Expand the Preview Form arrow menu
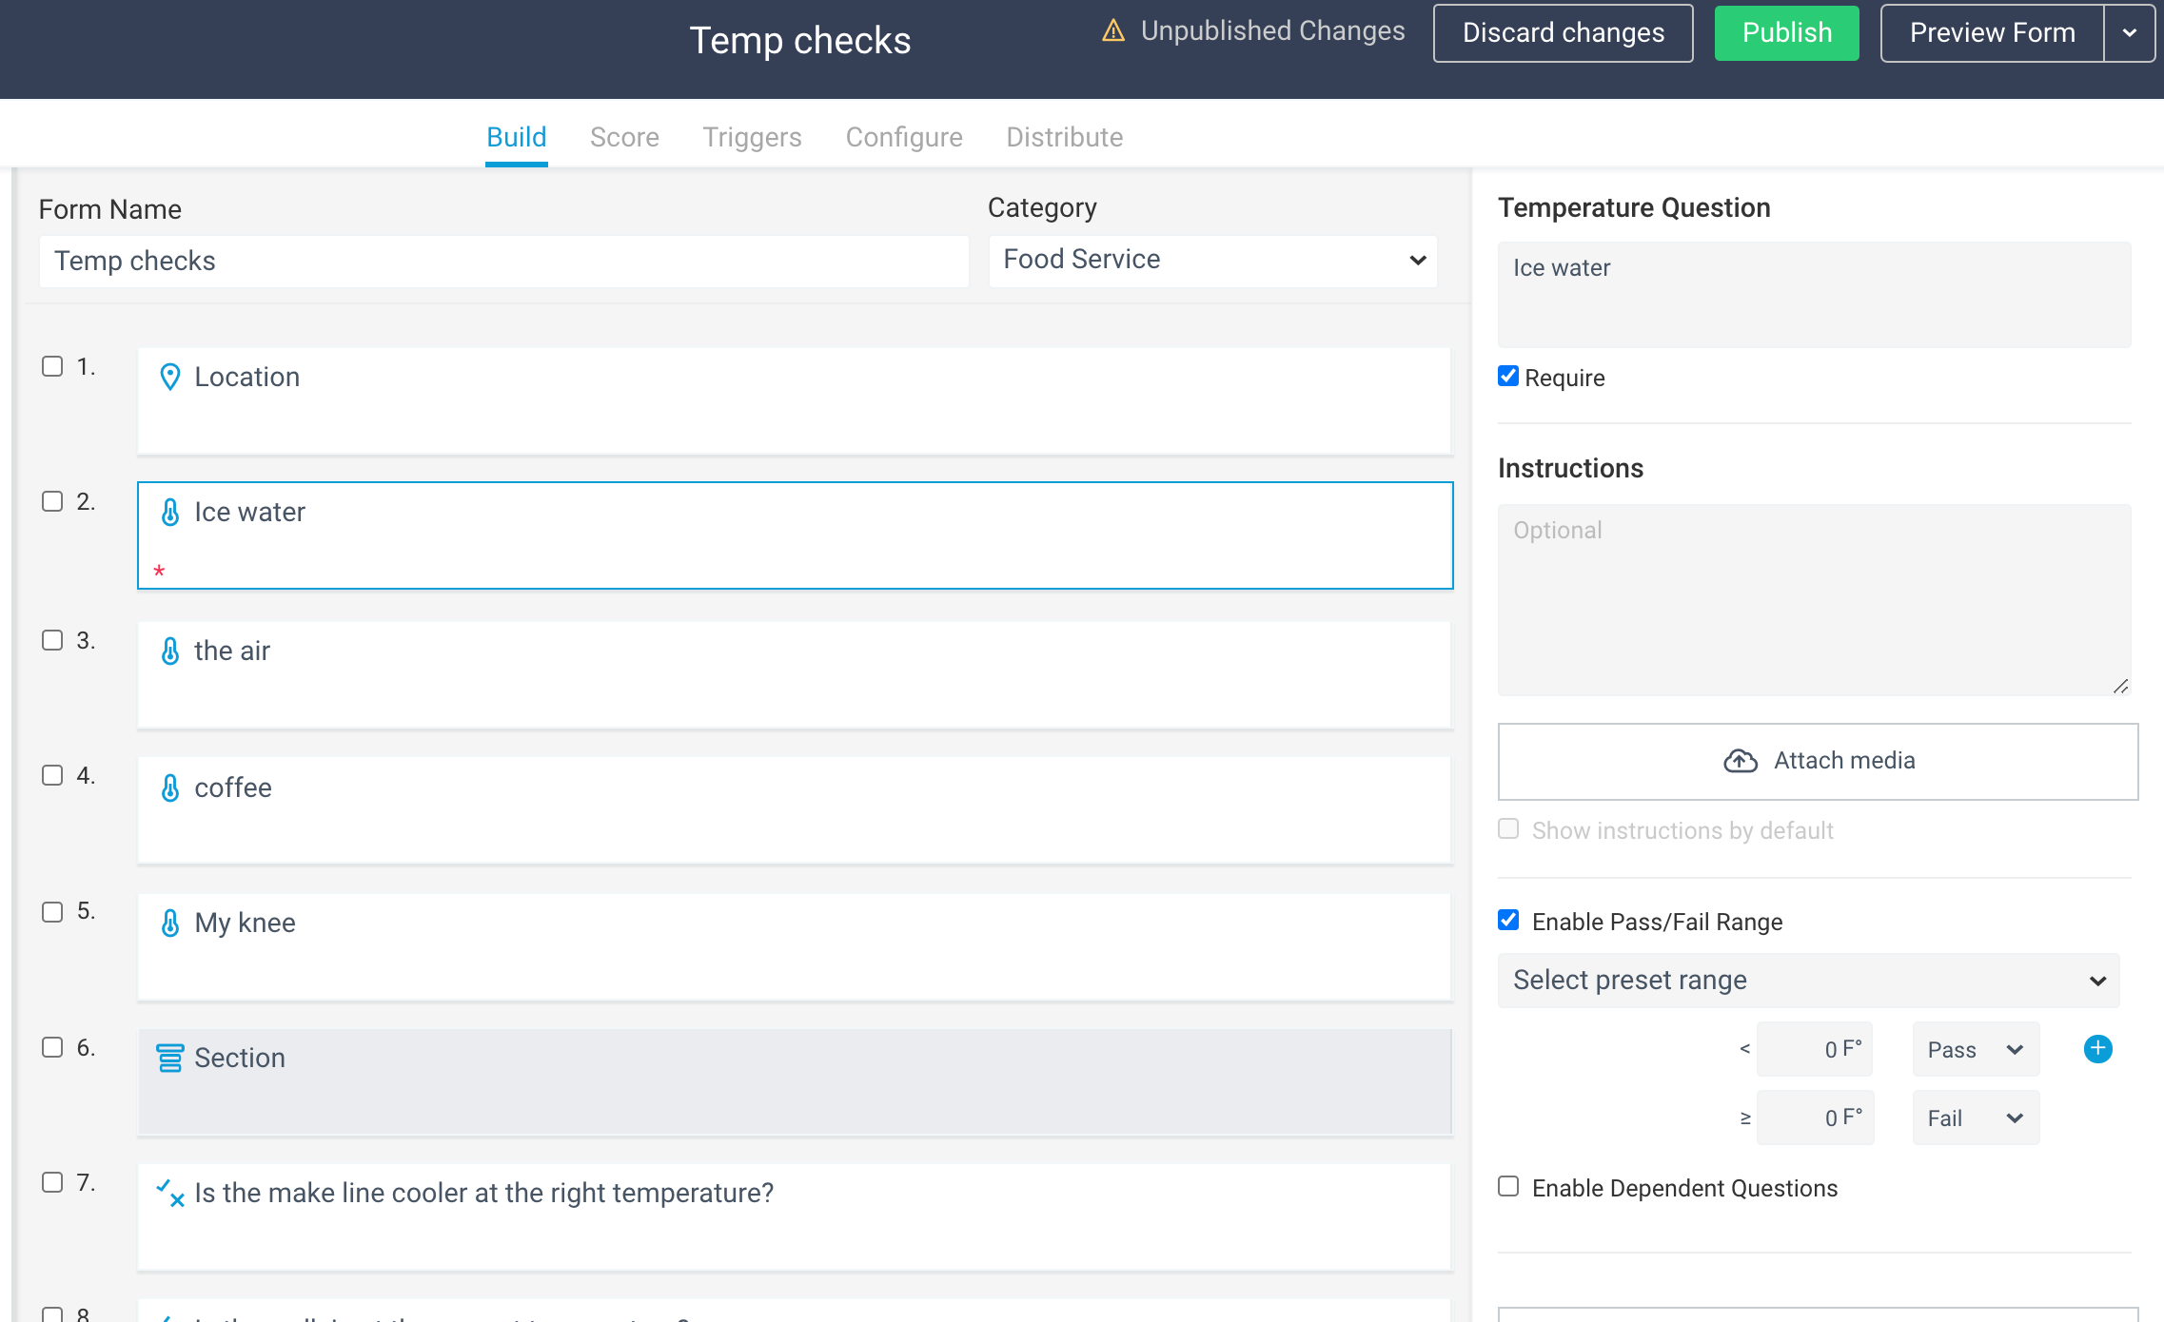The width and height of the screenshot is (2164, 1322). tap(2130, 33)
